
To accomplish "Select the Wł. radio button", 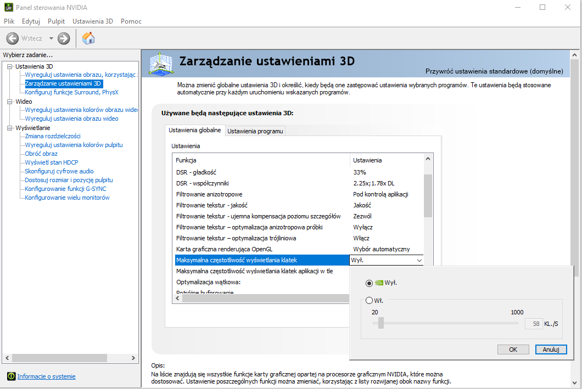I will coord(369,300).
